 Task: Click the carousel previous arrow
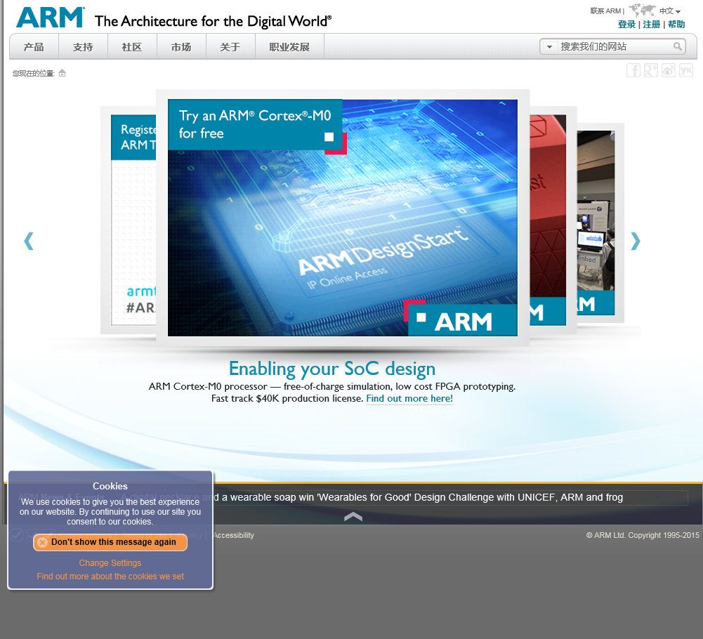click(x=29, y=241)
